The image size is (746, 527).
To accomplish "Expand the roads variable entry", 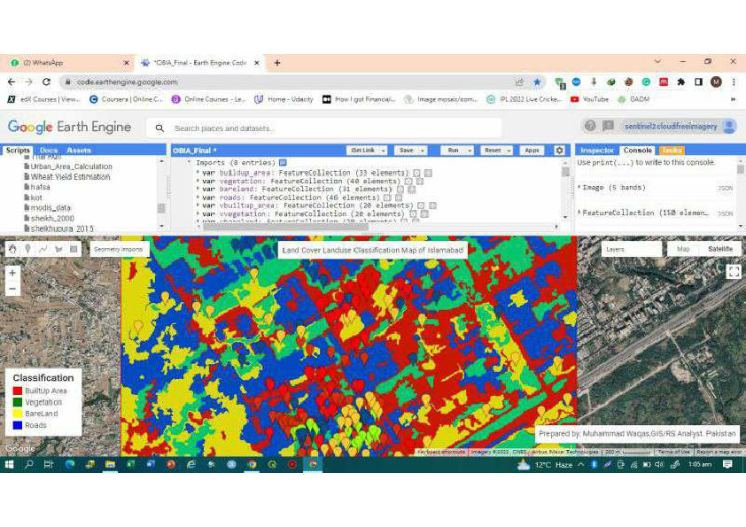I will (x=198, y=198).
